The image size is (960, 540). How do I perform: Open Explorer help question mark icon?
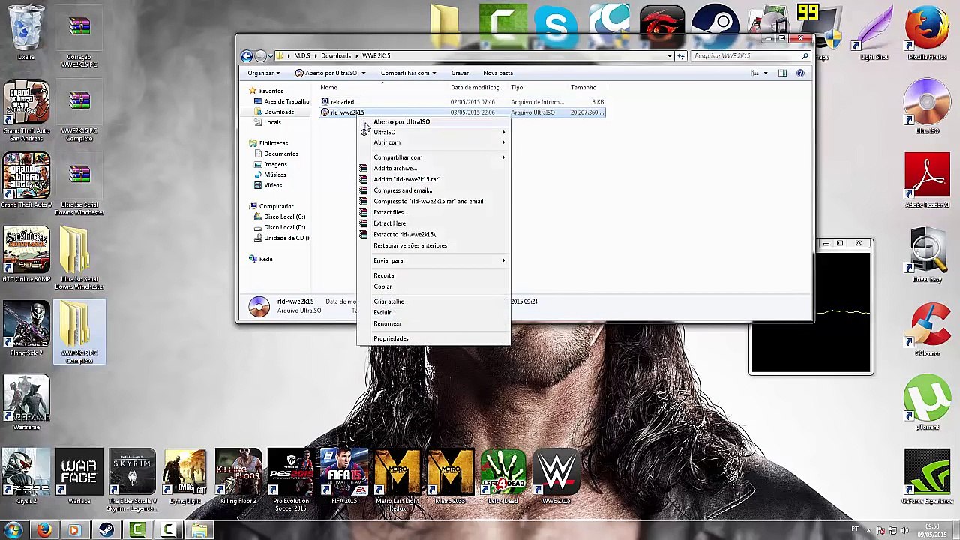click(800, 73)
